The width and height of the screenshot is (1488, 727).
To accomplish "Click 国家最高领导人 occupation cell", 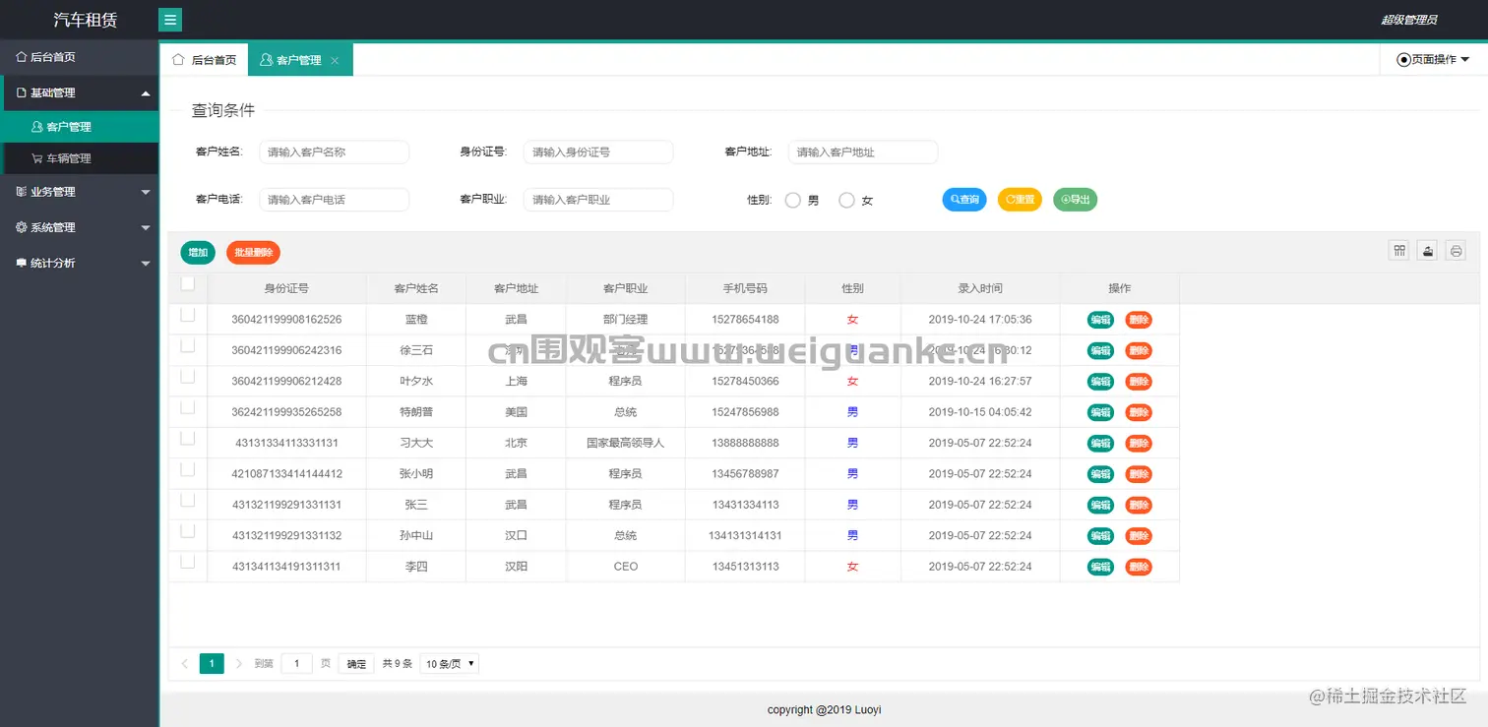I will pyautogui.click(x=626, y=443).
